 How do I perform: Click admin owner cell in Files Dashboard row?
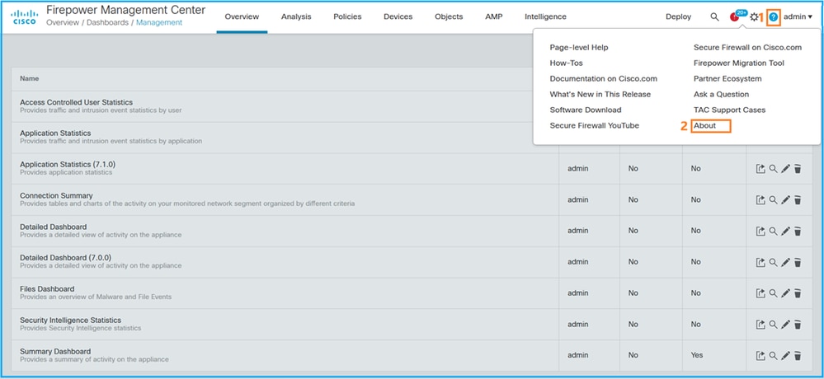tap(577, 293)
